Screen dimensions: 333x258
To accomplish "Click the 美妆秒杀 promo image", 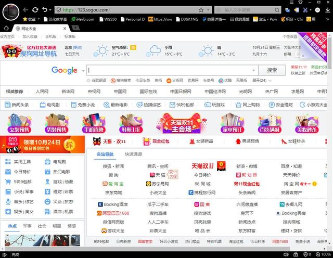I will tap(307, 123).
